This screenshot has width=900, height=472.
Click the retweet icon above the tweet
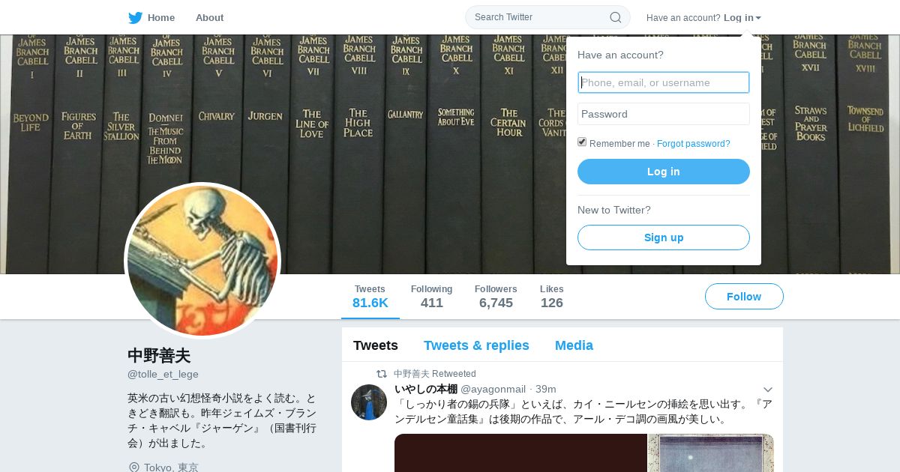pos(382,374)
